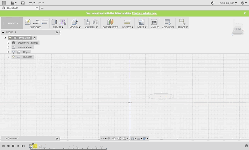
Task: Activate the Pan hand tool
Action: (x=114, y=138)
